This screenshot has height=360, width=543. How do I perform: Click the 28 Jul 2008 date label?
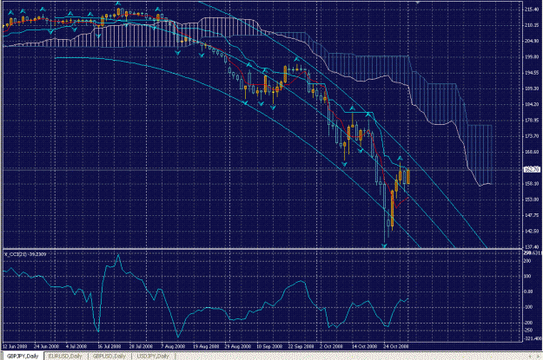coord(141,346)
